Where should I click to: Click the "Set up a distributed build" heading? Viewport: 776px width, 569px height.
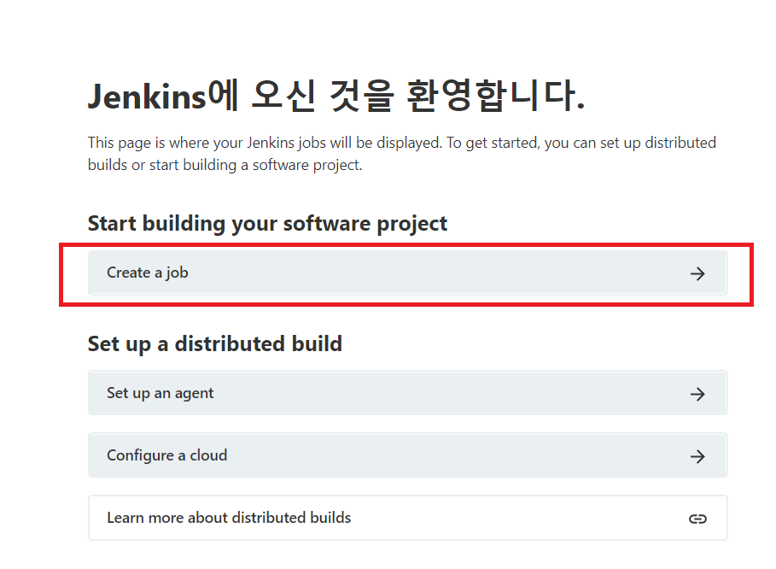[215, 344]
